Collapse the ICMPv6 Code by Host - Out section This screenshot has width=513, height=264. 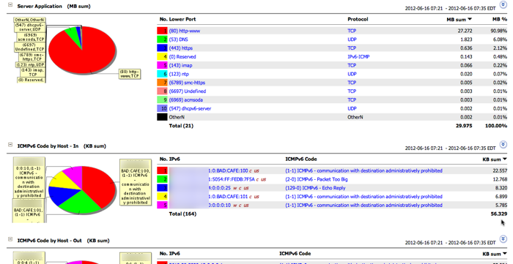click(x=10, y=239)
